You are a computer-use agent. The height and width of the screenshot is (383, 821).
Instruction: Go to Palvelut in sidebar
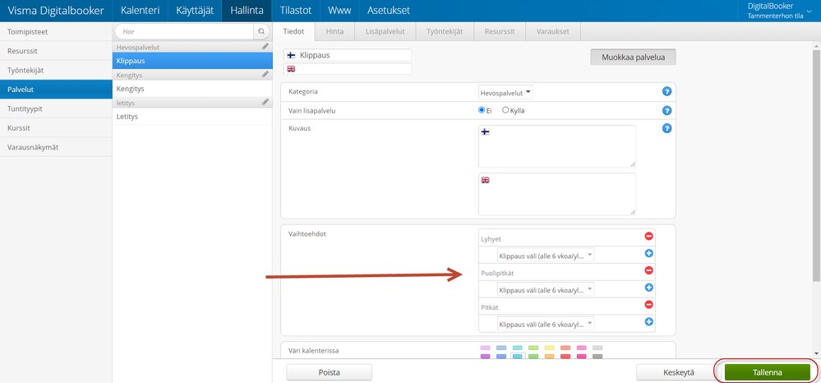[56, 90]
